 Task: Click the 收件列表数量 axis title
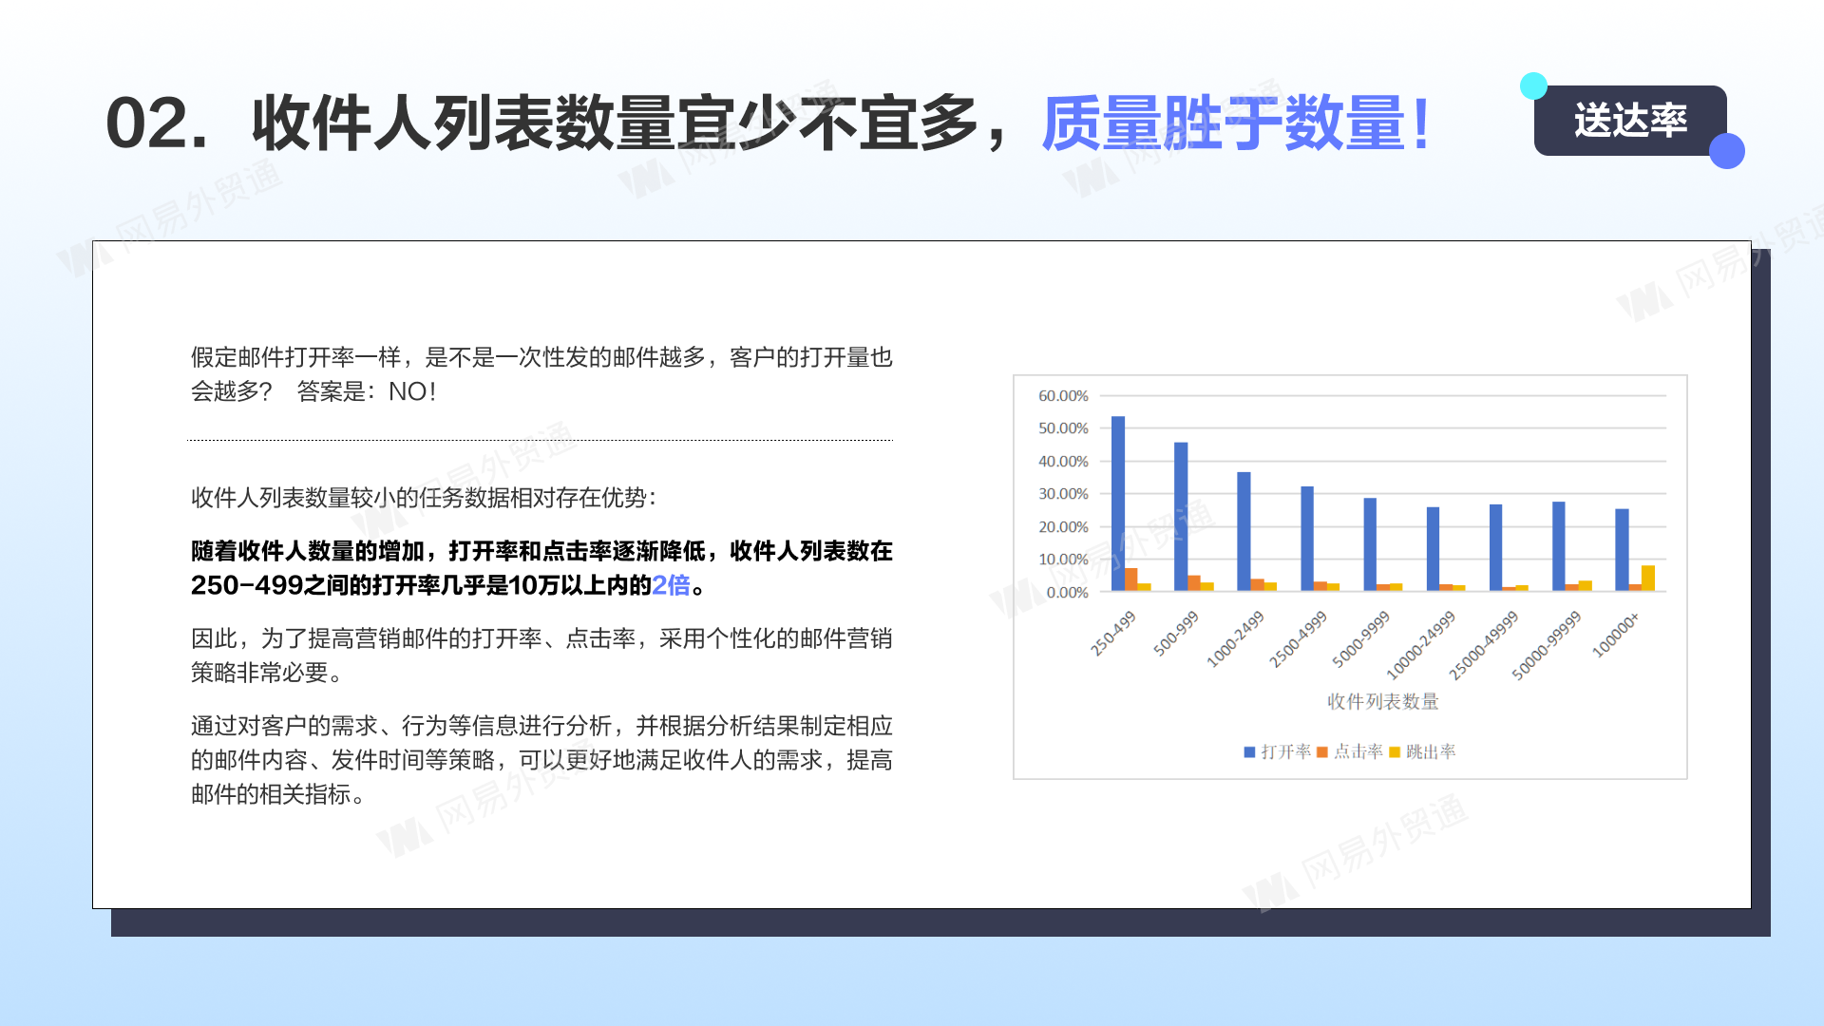tap(1382, 702)
